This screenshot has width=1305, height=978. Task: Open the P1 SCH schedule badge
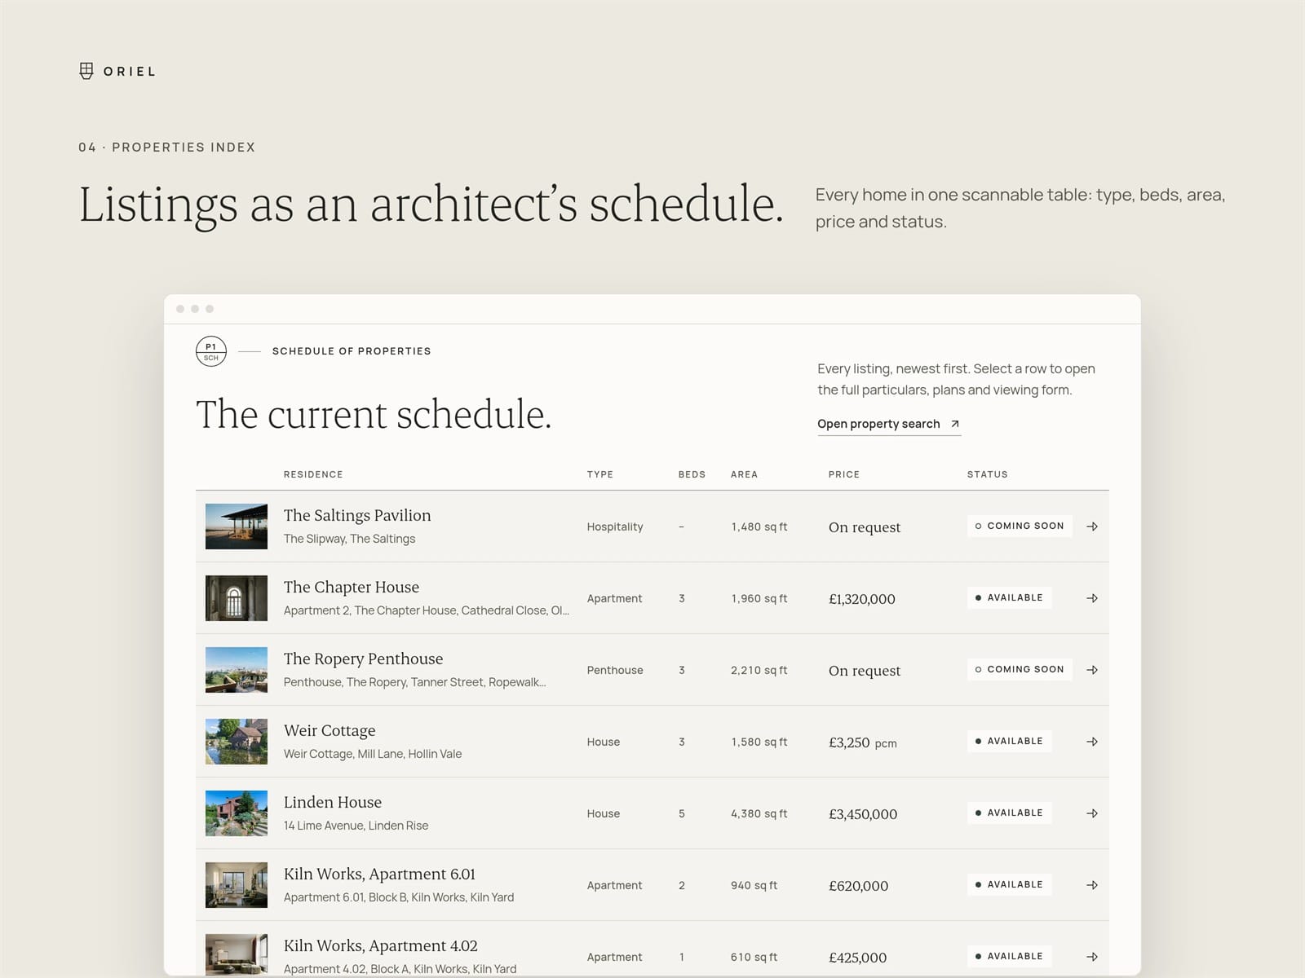[211, 351]
